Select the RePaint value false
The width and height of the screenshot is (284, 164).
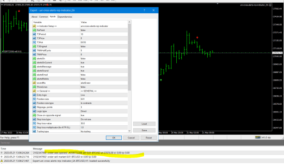point(83,30)
